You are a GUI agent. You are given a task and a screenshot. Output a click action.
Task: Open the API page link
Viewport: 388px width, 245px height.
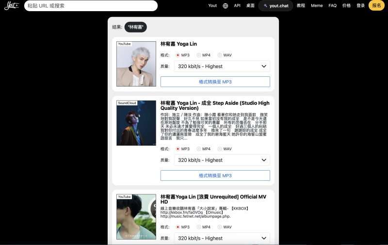tap(237, 5)
